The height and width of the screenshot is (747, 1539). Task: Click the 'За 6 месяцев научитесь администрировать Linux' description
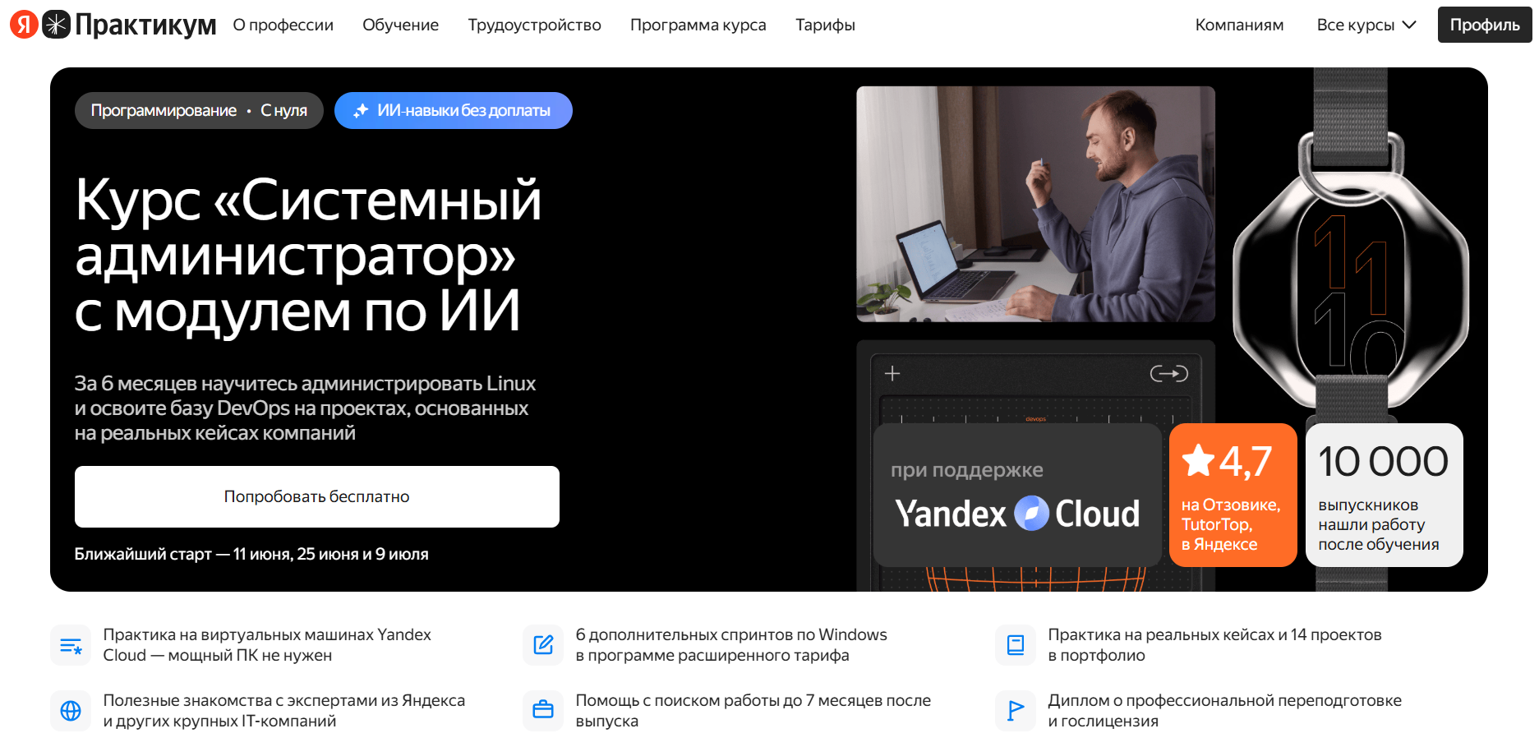(305, 408)
